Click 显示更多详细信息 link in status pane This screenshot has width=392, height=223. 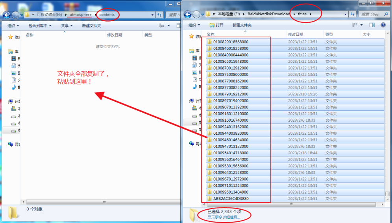(x=224, y=217)
